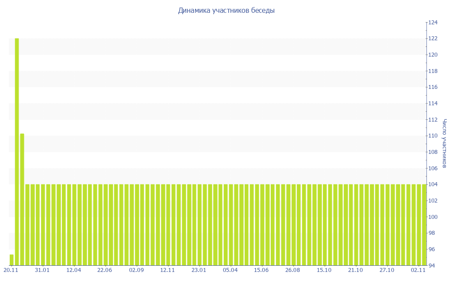453x283 pixels.
Task: Select the shortest bar at 20.11
Action: click(x=12, y=260)
